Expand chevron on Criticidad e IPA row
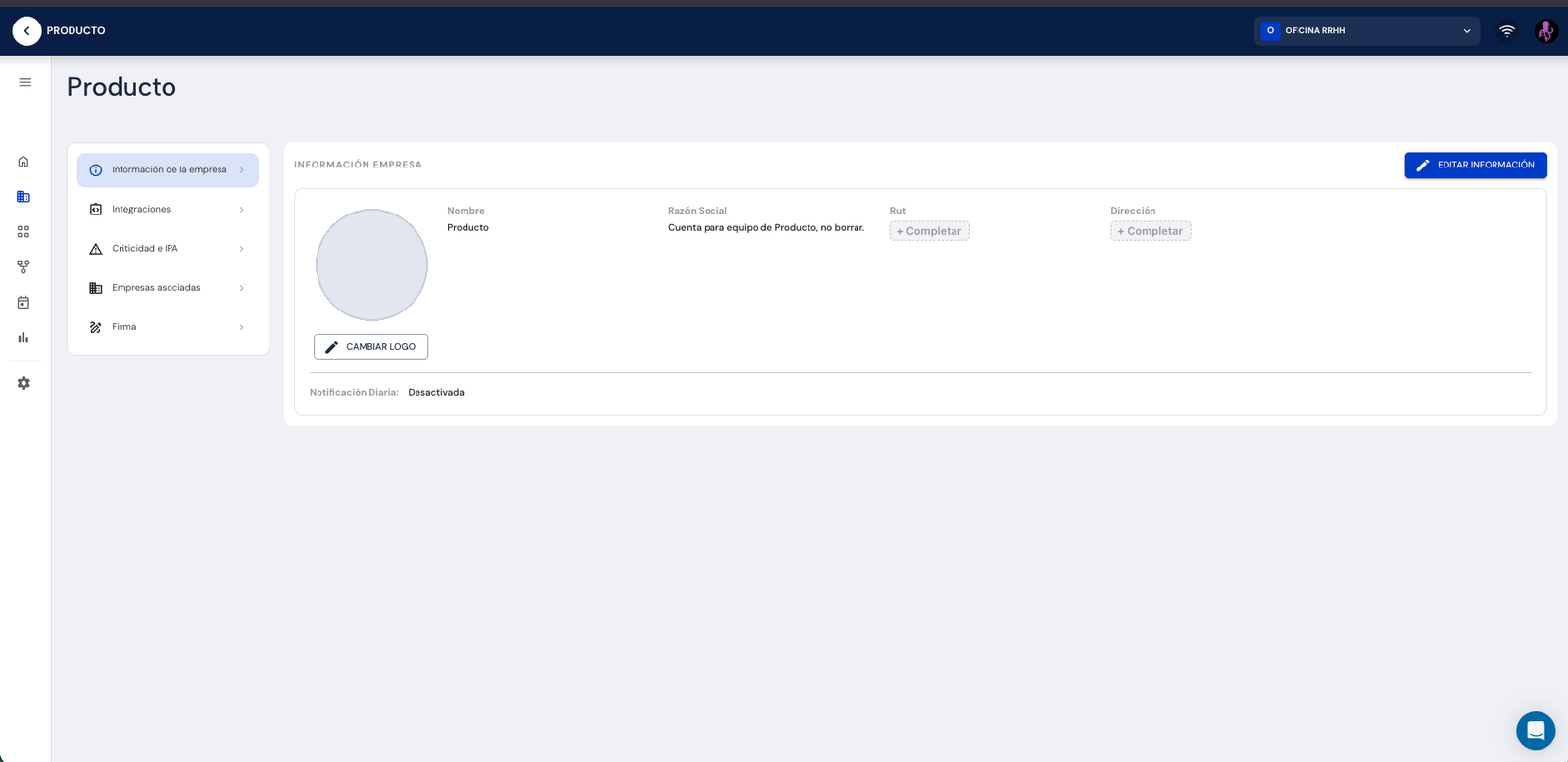The image size is (1568, 762). pos(242,249)
